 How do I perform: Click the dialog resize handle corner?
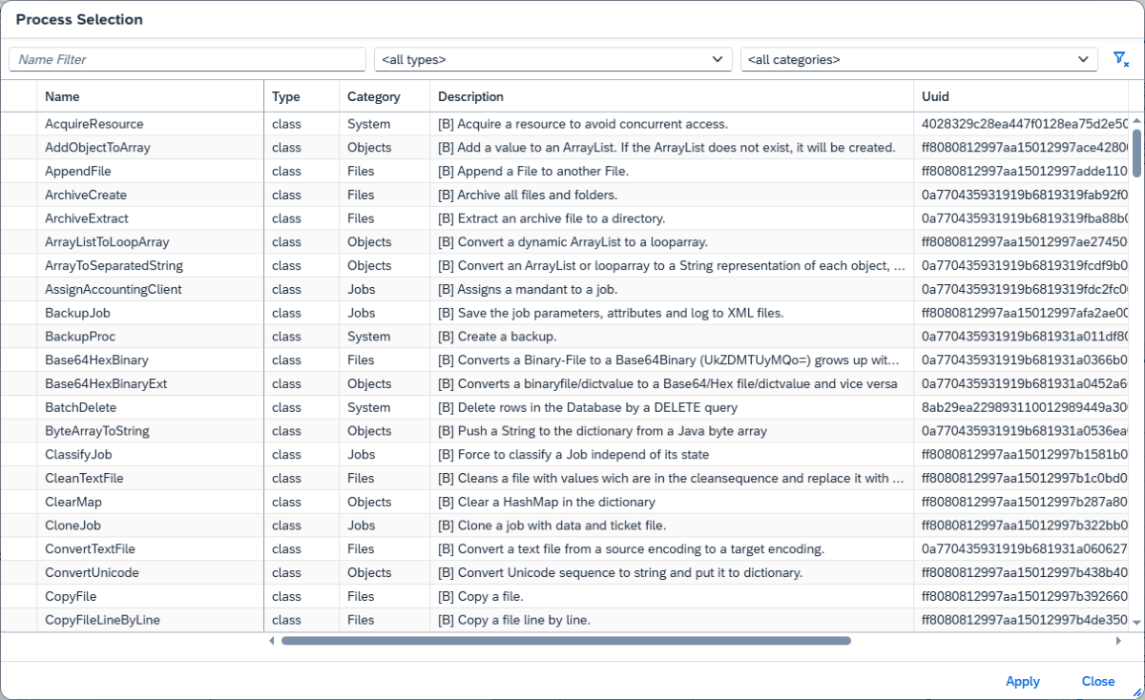(1136, 692)
